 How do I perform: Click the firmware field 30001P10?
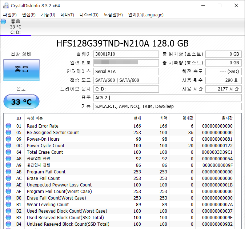[x=126, y=54]
